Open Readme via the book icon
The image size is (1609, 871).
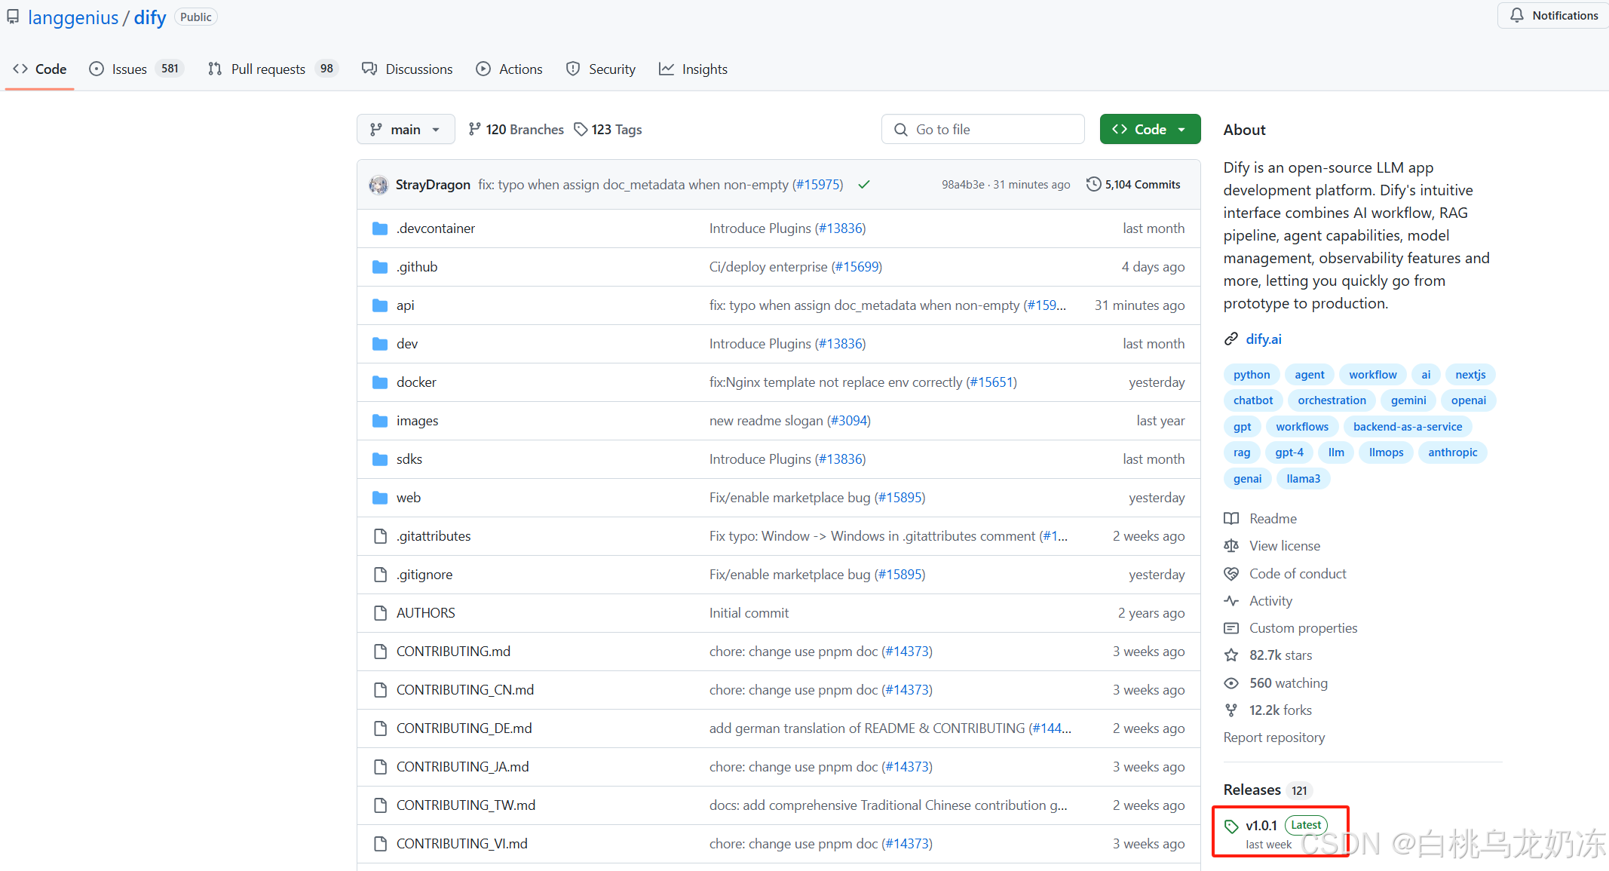pyautogui.click(x=1231, y=518)
